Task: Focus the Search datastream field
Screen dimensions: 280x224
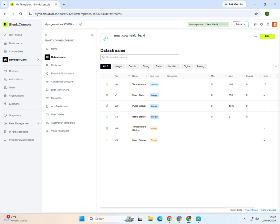Action: pos(140,57)
